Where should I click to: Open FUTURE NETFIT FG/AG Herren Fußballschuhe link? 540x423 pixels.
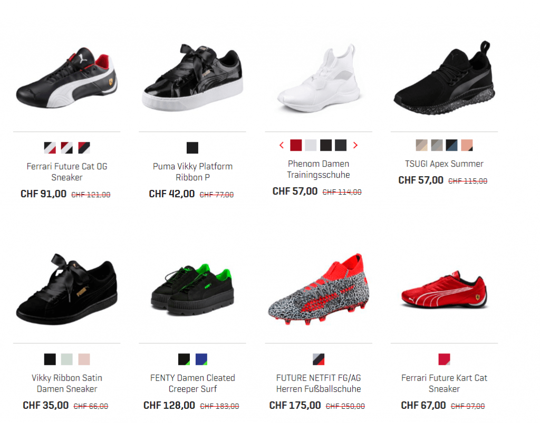[319, 383]
